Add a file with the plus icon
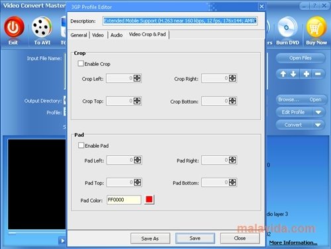 [x=306, y=74]
